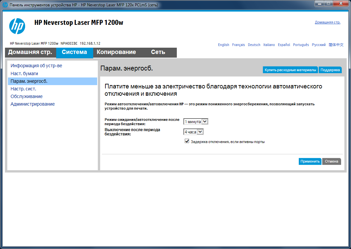This screenshot has width=351, height=249.
Task: Click the HP Neverstop Laser MFP 1200w heading
Action: 79,23
